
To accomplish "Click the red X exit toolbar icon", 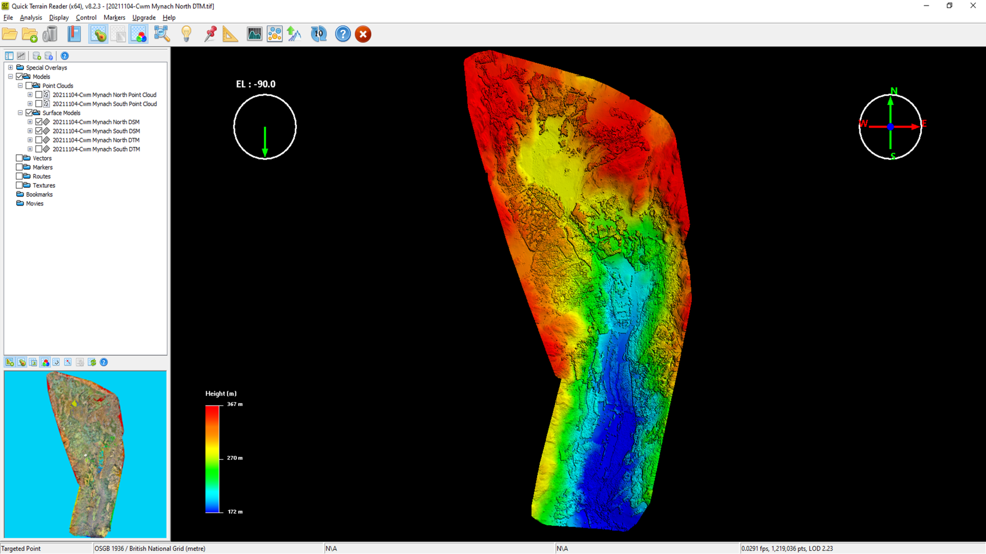I will tap(363, 34).
